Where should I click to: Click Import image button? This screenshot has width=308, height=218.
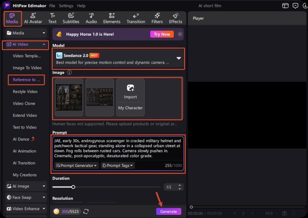coord(131,91)
